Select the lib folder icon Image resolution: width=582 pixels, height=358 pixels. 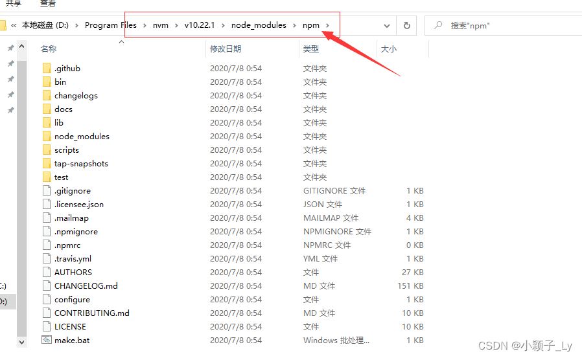(x=47, y=122)
